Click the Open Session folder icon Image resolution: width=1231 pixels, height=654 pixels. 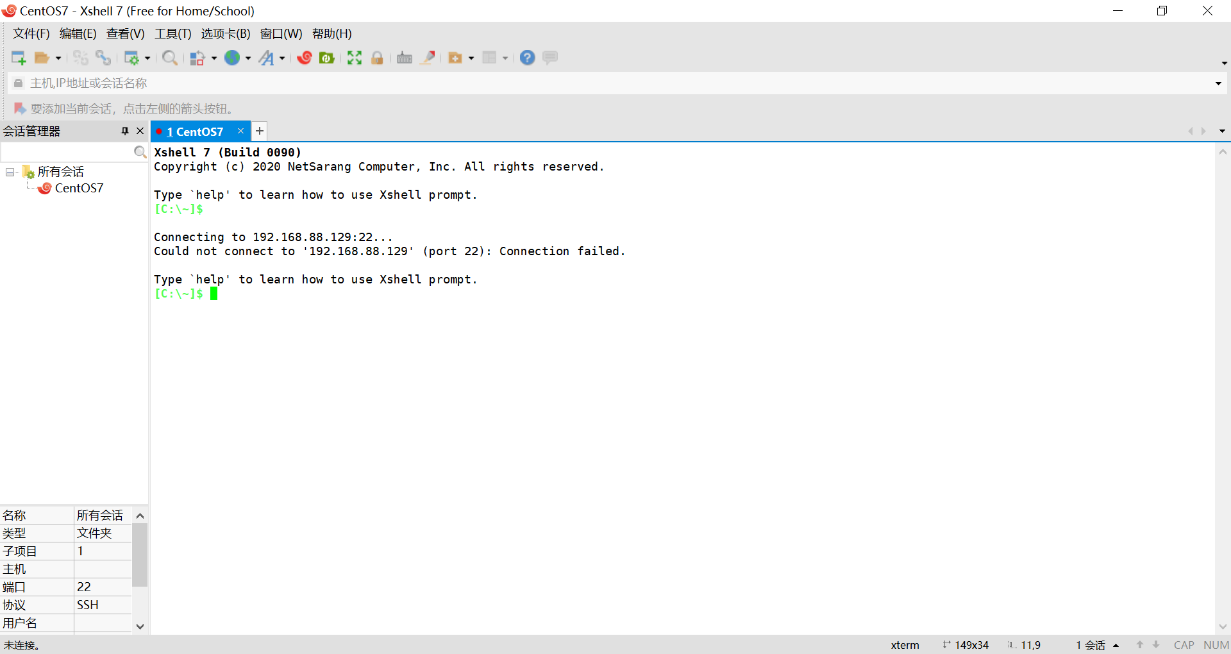click(42, 58)
